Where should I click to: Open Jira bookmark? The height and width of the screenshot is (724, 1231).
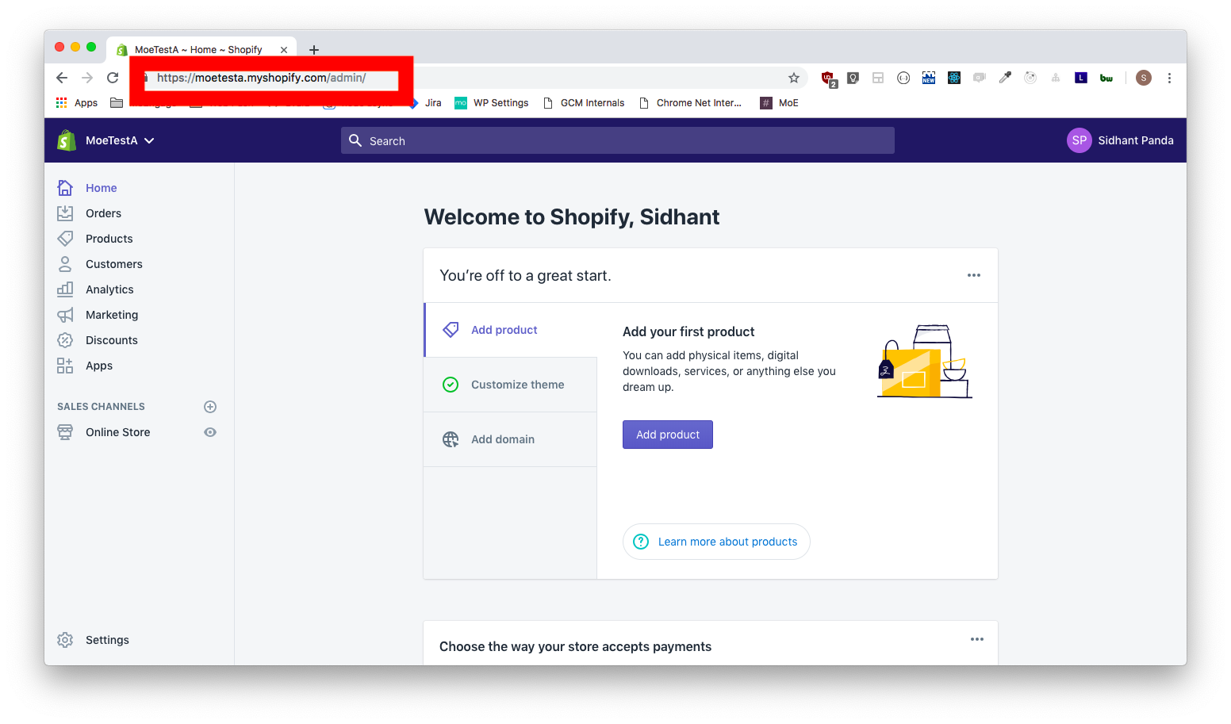[426, 103]
